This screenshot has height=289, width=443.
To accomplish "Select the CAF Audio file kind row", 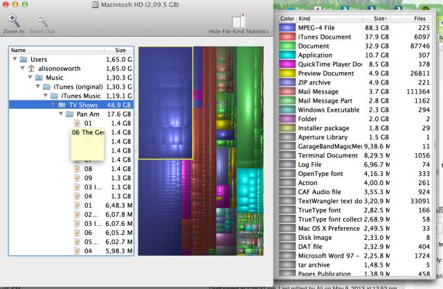I will (355, 192).
